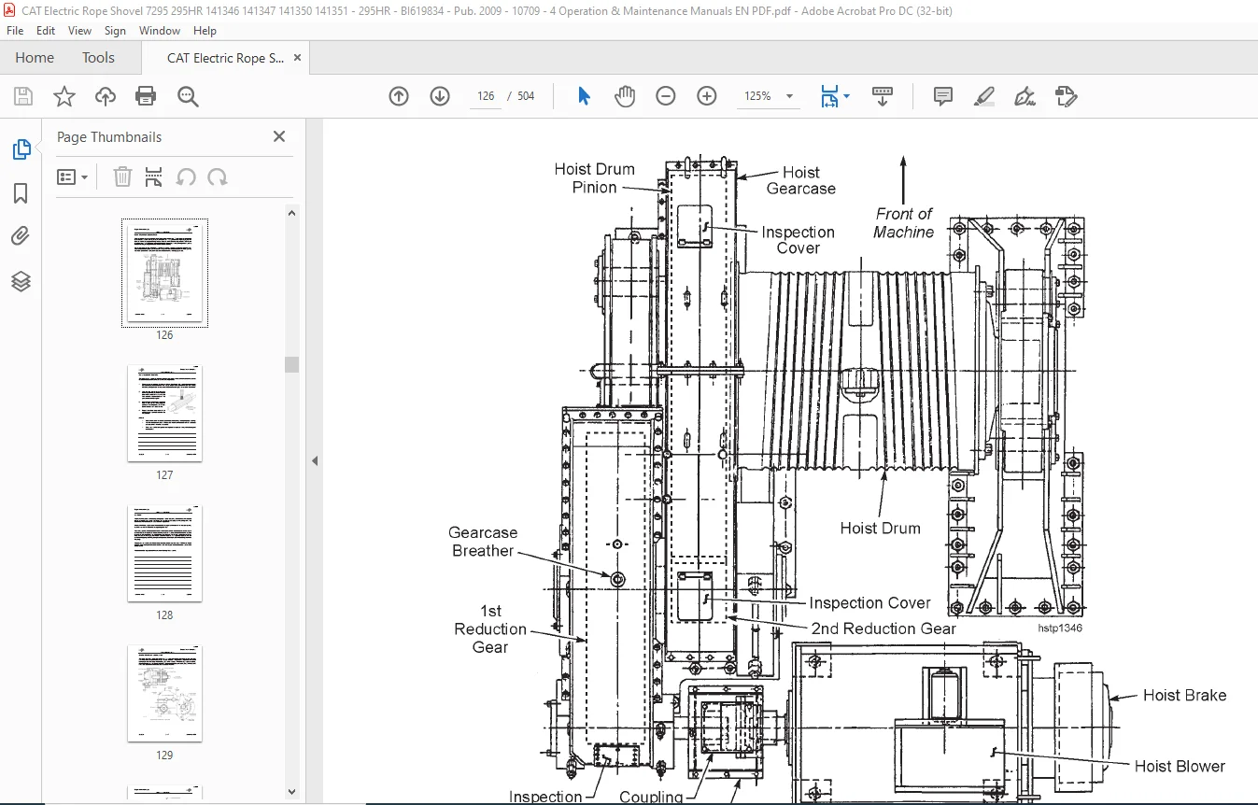Click the 'Gearcase Breather' diagram label
Viewport: 1258px width, 805px height.
tap(482, 542)
